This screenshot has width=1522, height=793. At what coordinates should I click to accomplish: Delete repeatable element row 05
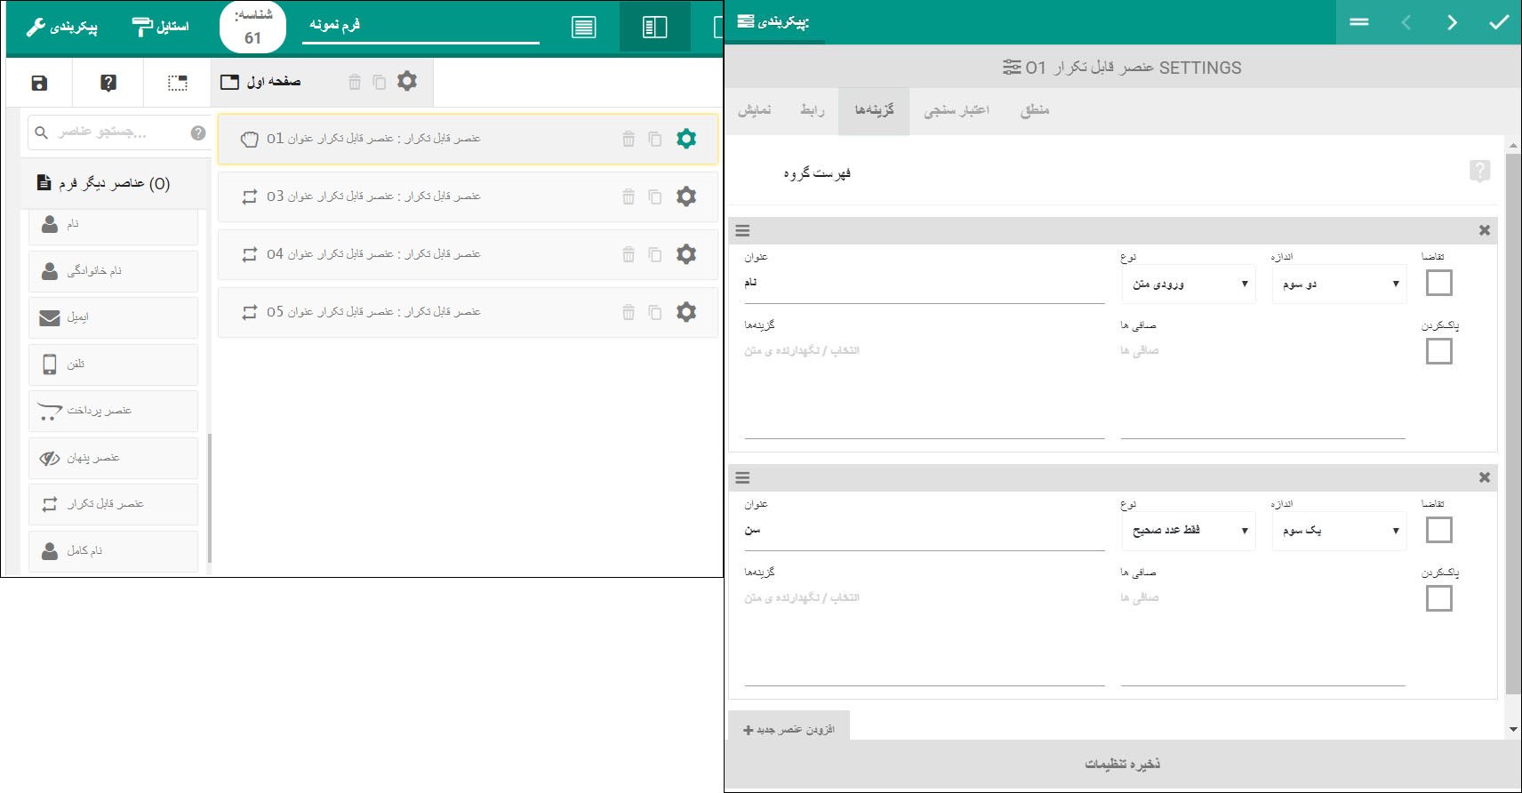tap(629, 312)
